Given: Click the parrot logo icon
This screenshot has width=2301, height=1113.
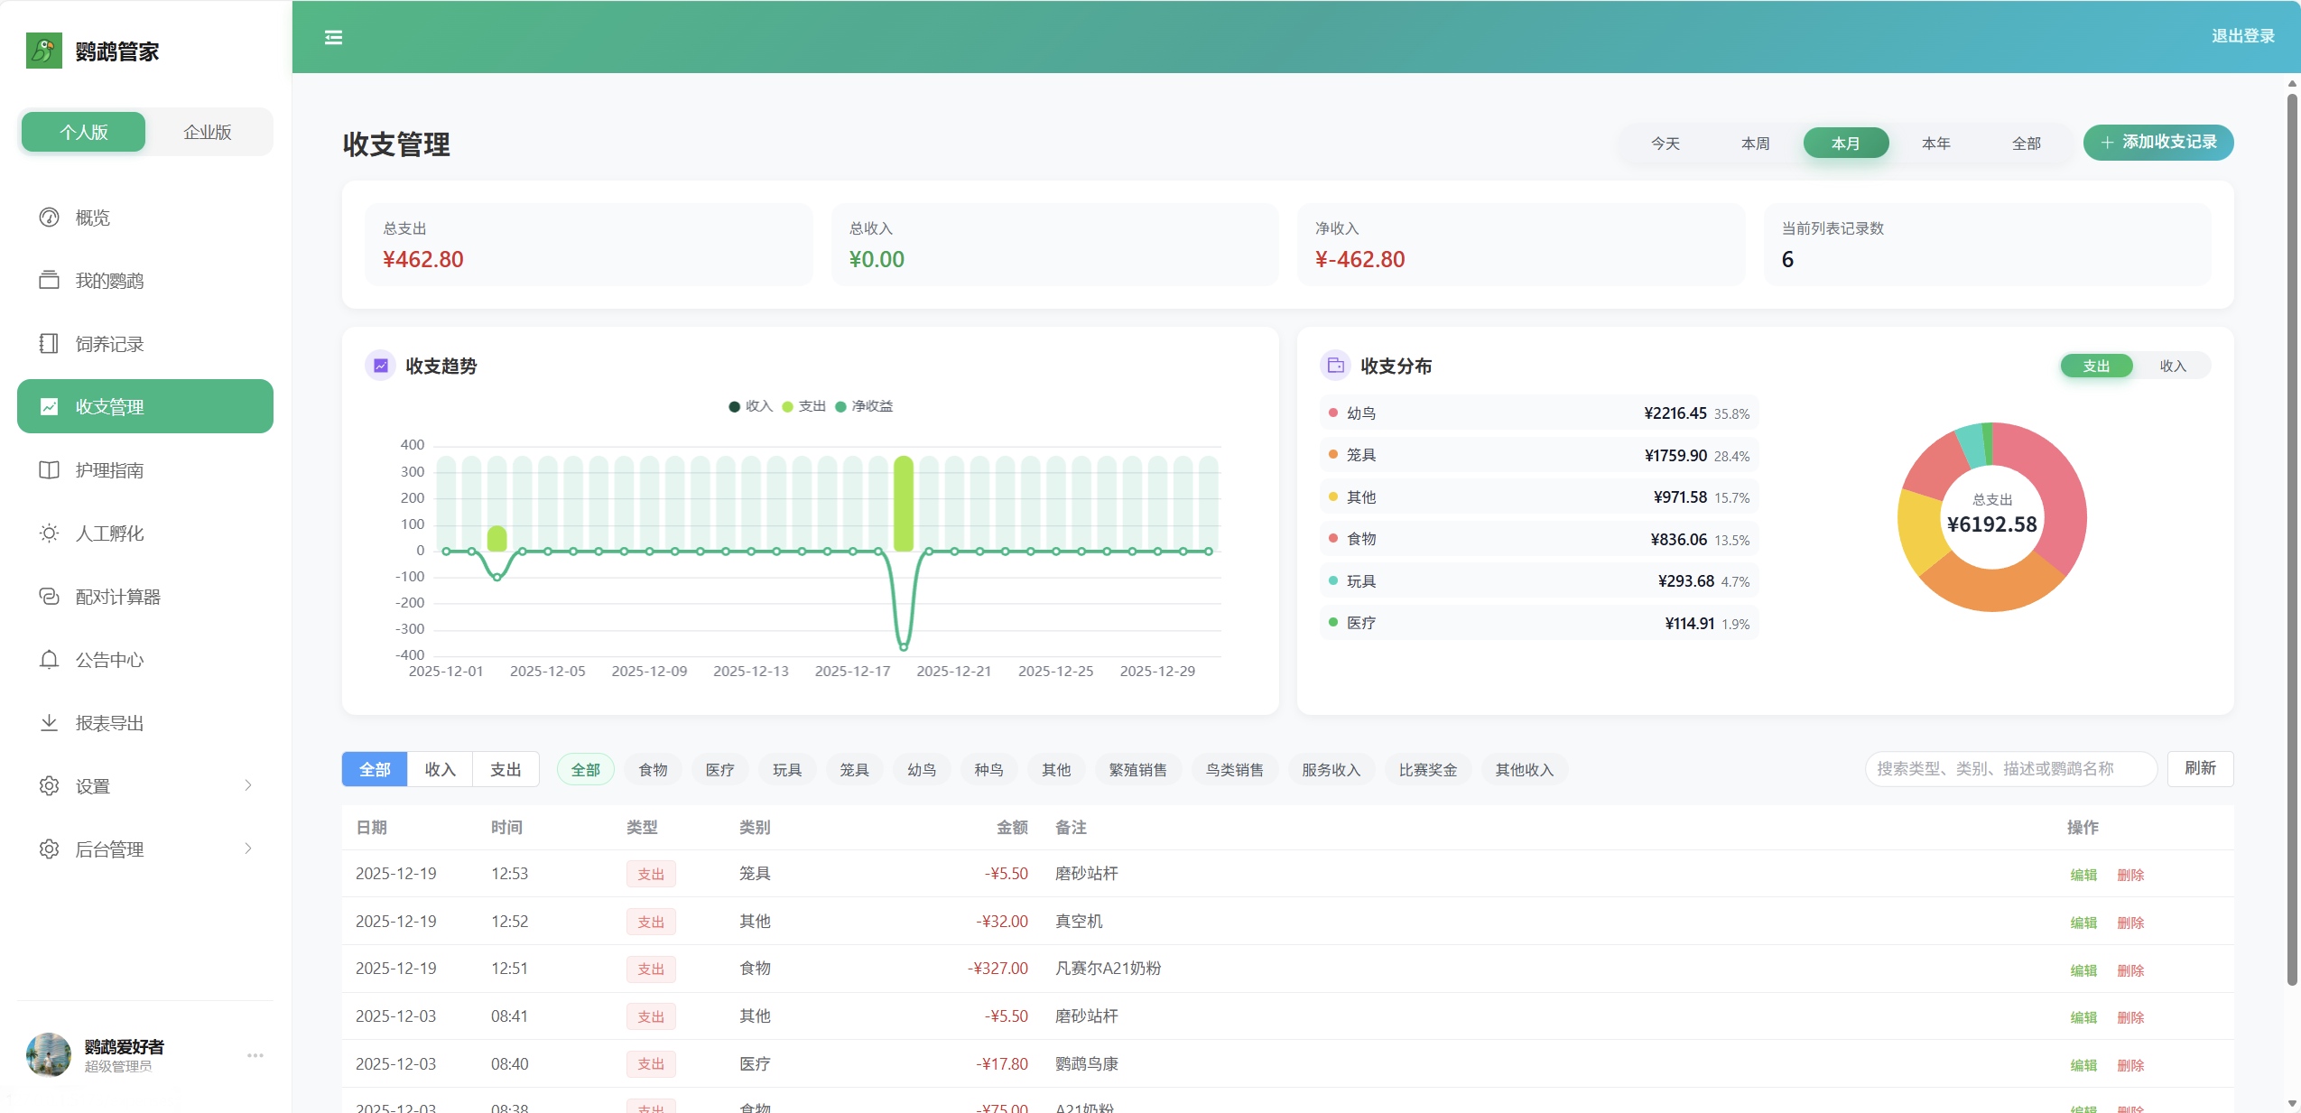Looking at the screenshot, I should [x=43, y=51].
